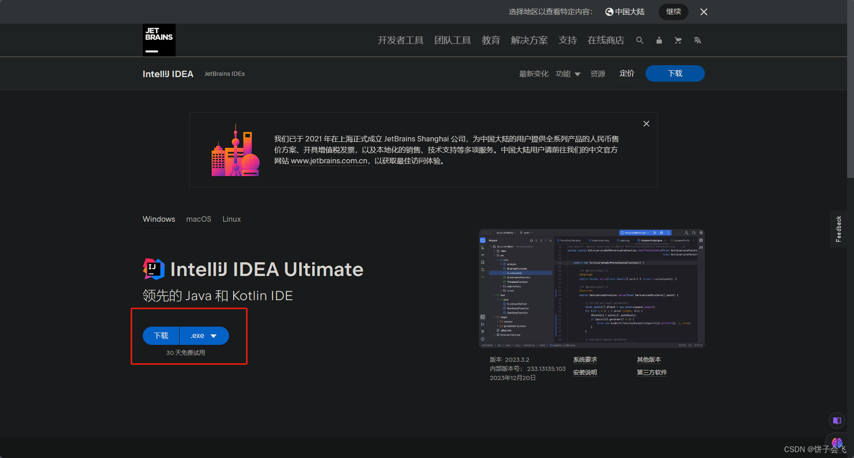Open the 开发者工具 menu
The width and height of the screenshot is (854, 458).
pyautogui.click(x=401, y=40)
